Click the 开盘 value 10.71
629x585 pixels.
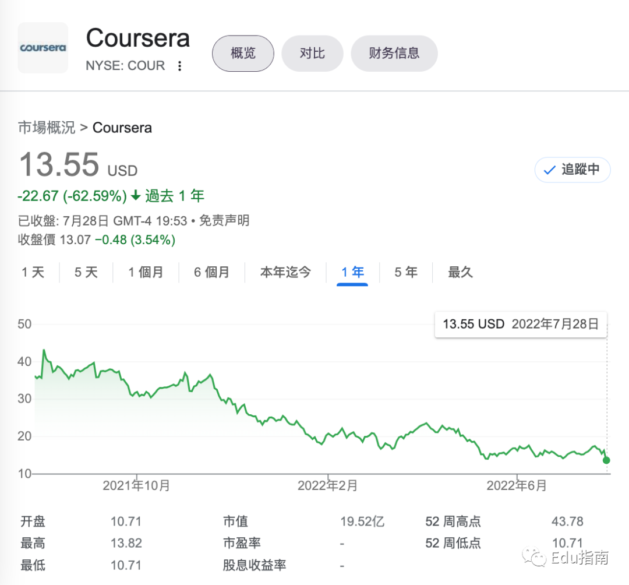[126, 521]
